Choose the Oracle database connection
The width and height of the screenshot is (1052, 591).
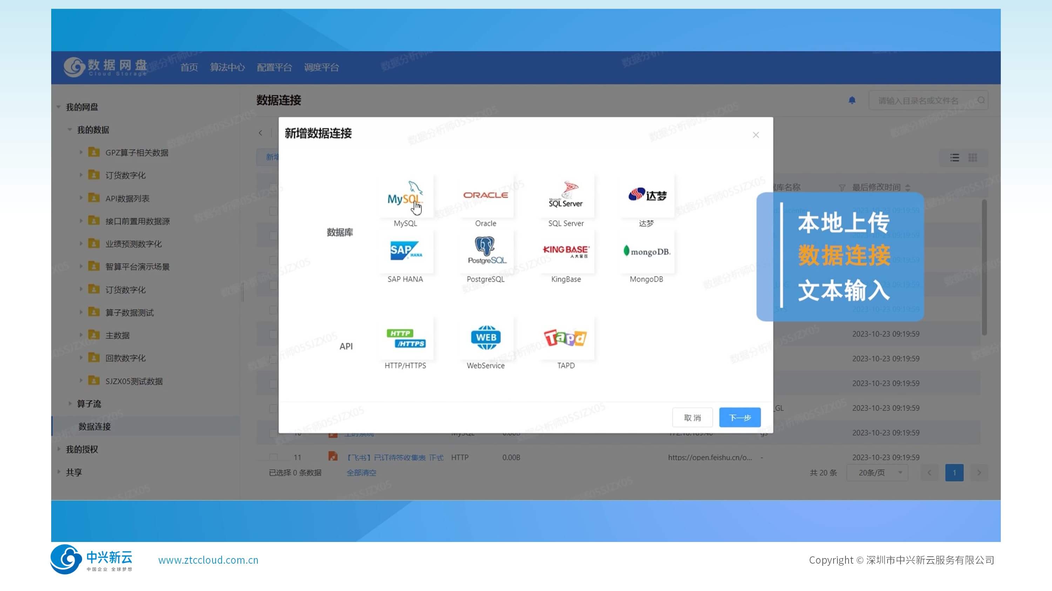(x=486, y=195)
